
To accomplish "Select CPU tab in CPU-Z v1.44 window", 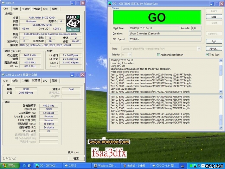I will coord(6,81).
